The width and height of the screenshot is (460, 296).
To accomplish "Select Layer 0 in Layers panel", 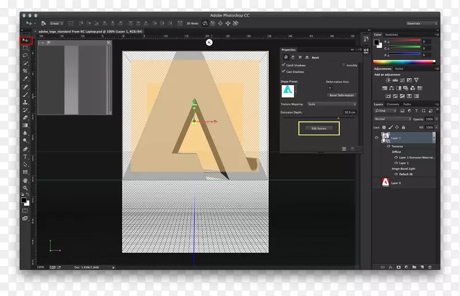I will click(x=404, y=183).
